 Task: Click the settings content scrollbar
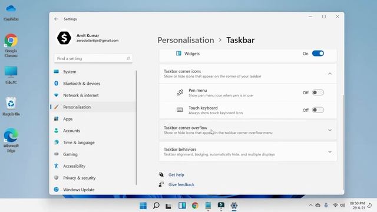point(343,143)
